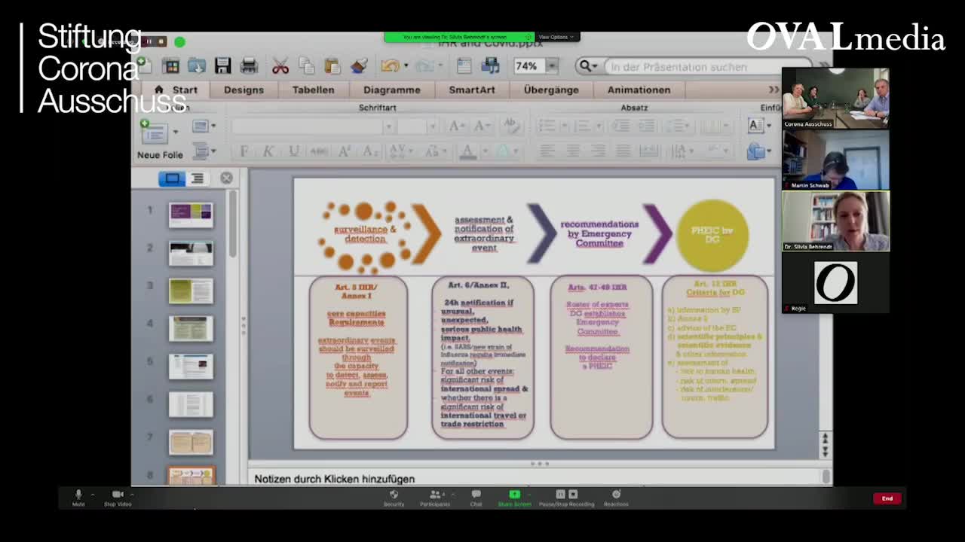Screen dimensions: 965x542
Task: Expand the Neue Folie dropdown arrow
Action: coord(175,132)
